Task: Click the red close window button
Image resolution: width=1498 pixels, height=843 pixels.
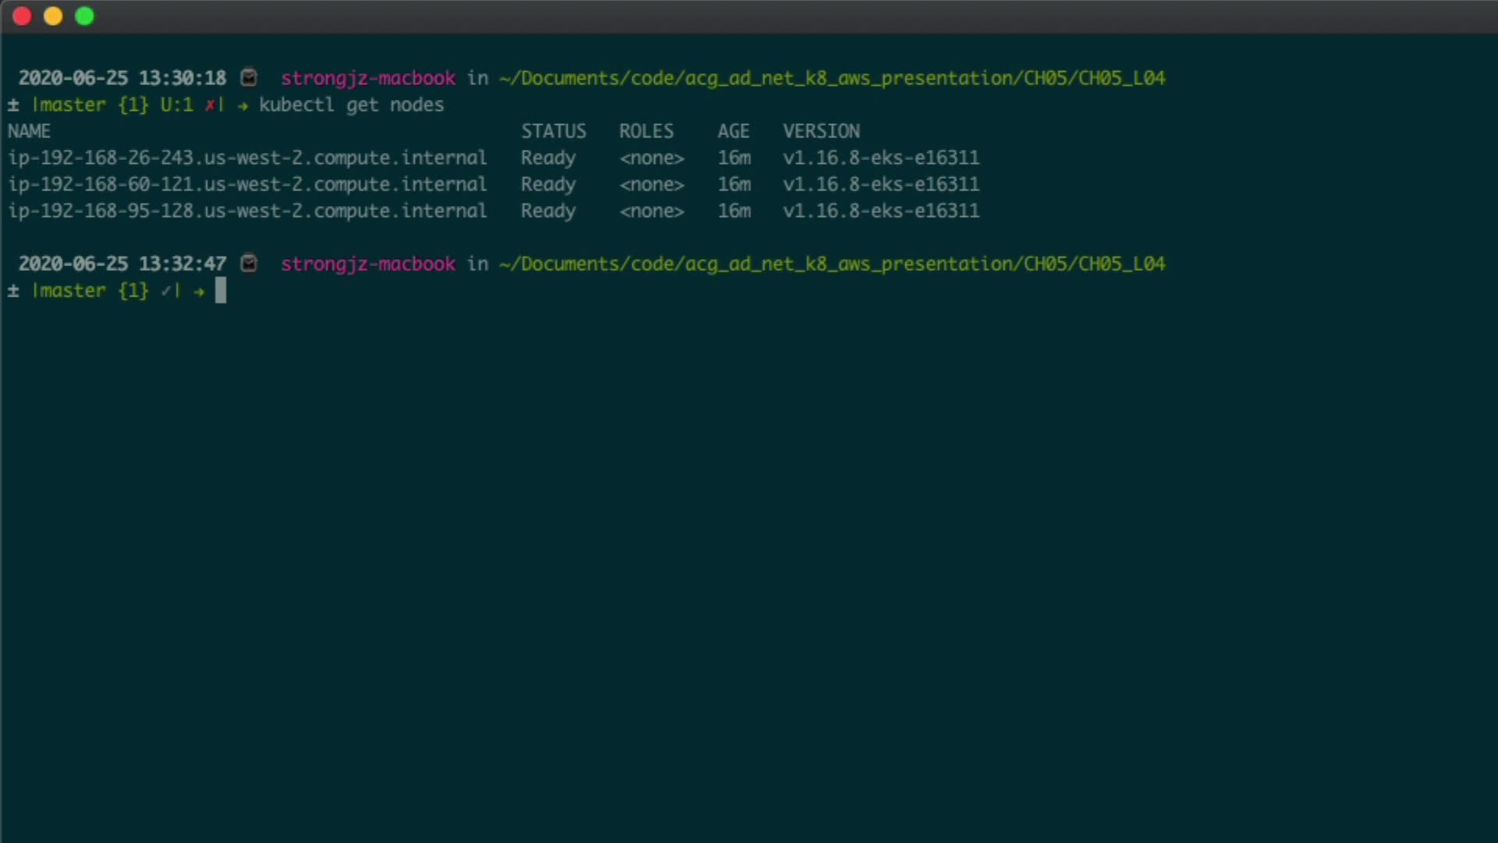Action: click(x=22, y=16)
